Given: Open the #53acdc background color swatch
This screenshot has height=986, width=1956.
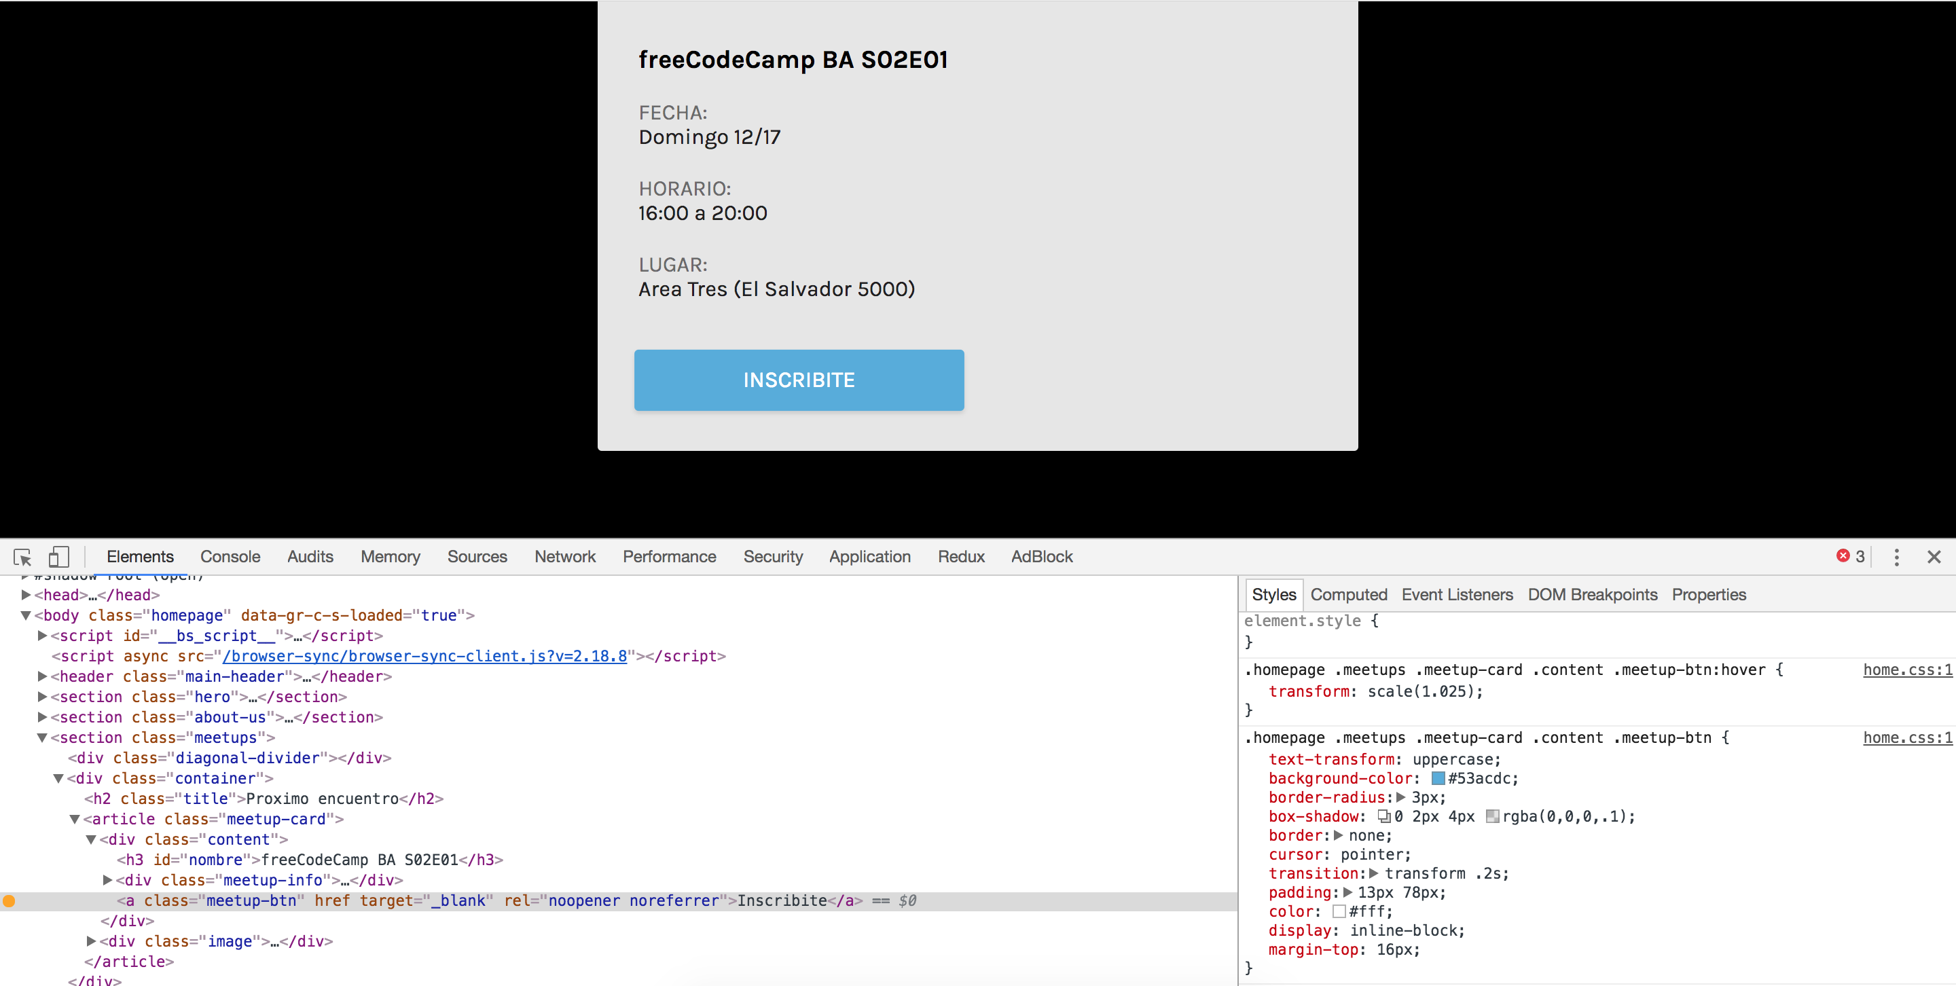Looking at the screenshot, I should pos(1437,779).
